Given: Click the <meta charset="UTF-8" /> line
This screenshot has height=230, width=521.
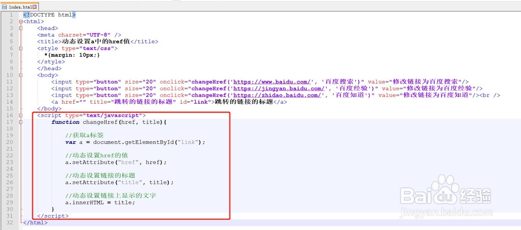Looking at the screenshot, I should pos(79,35).
